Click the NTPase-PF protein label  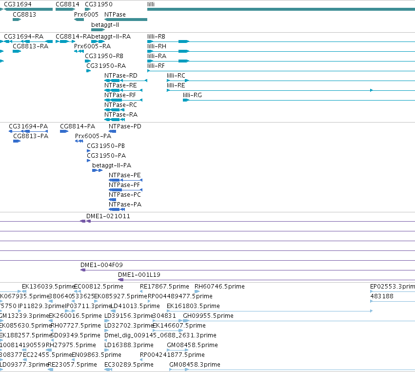point(124,185)
